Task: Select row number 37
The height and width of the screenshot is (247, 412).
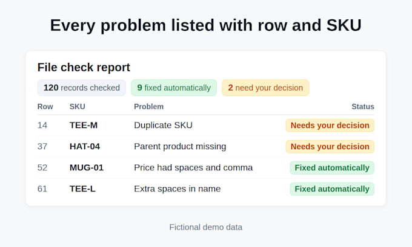Action: click(x=42, y=146)
